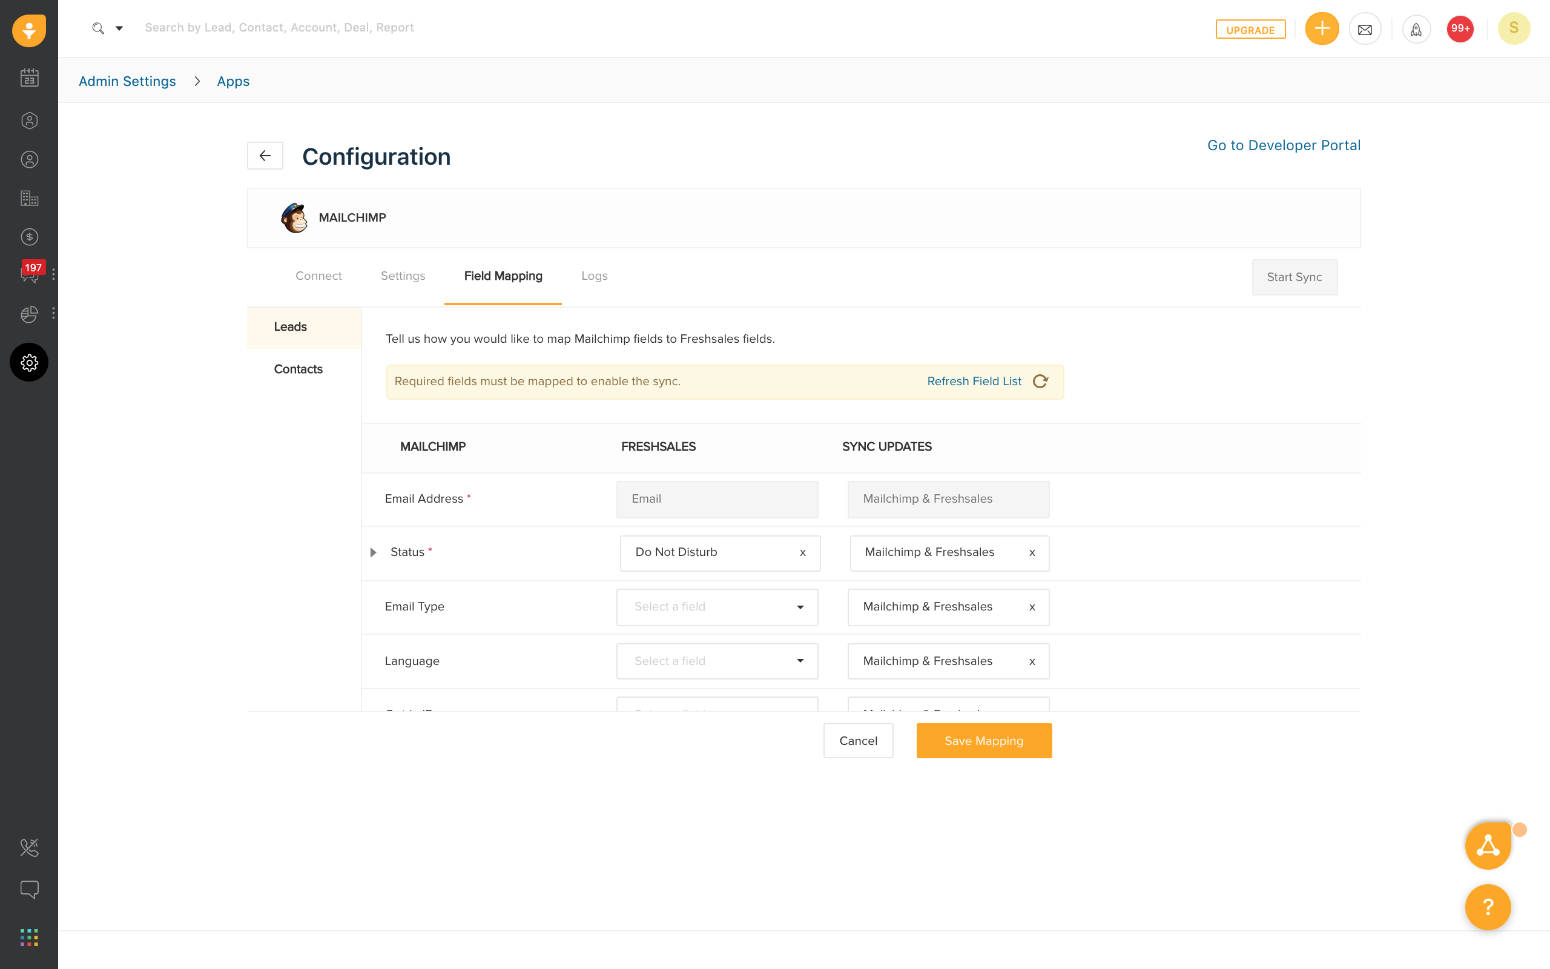Go to Apps breadcrumb
The width and height of the screenshot is (1550, 969).
[x=233, y=81]
